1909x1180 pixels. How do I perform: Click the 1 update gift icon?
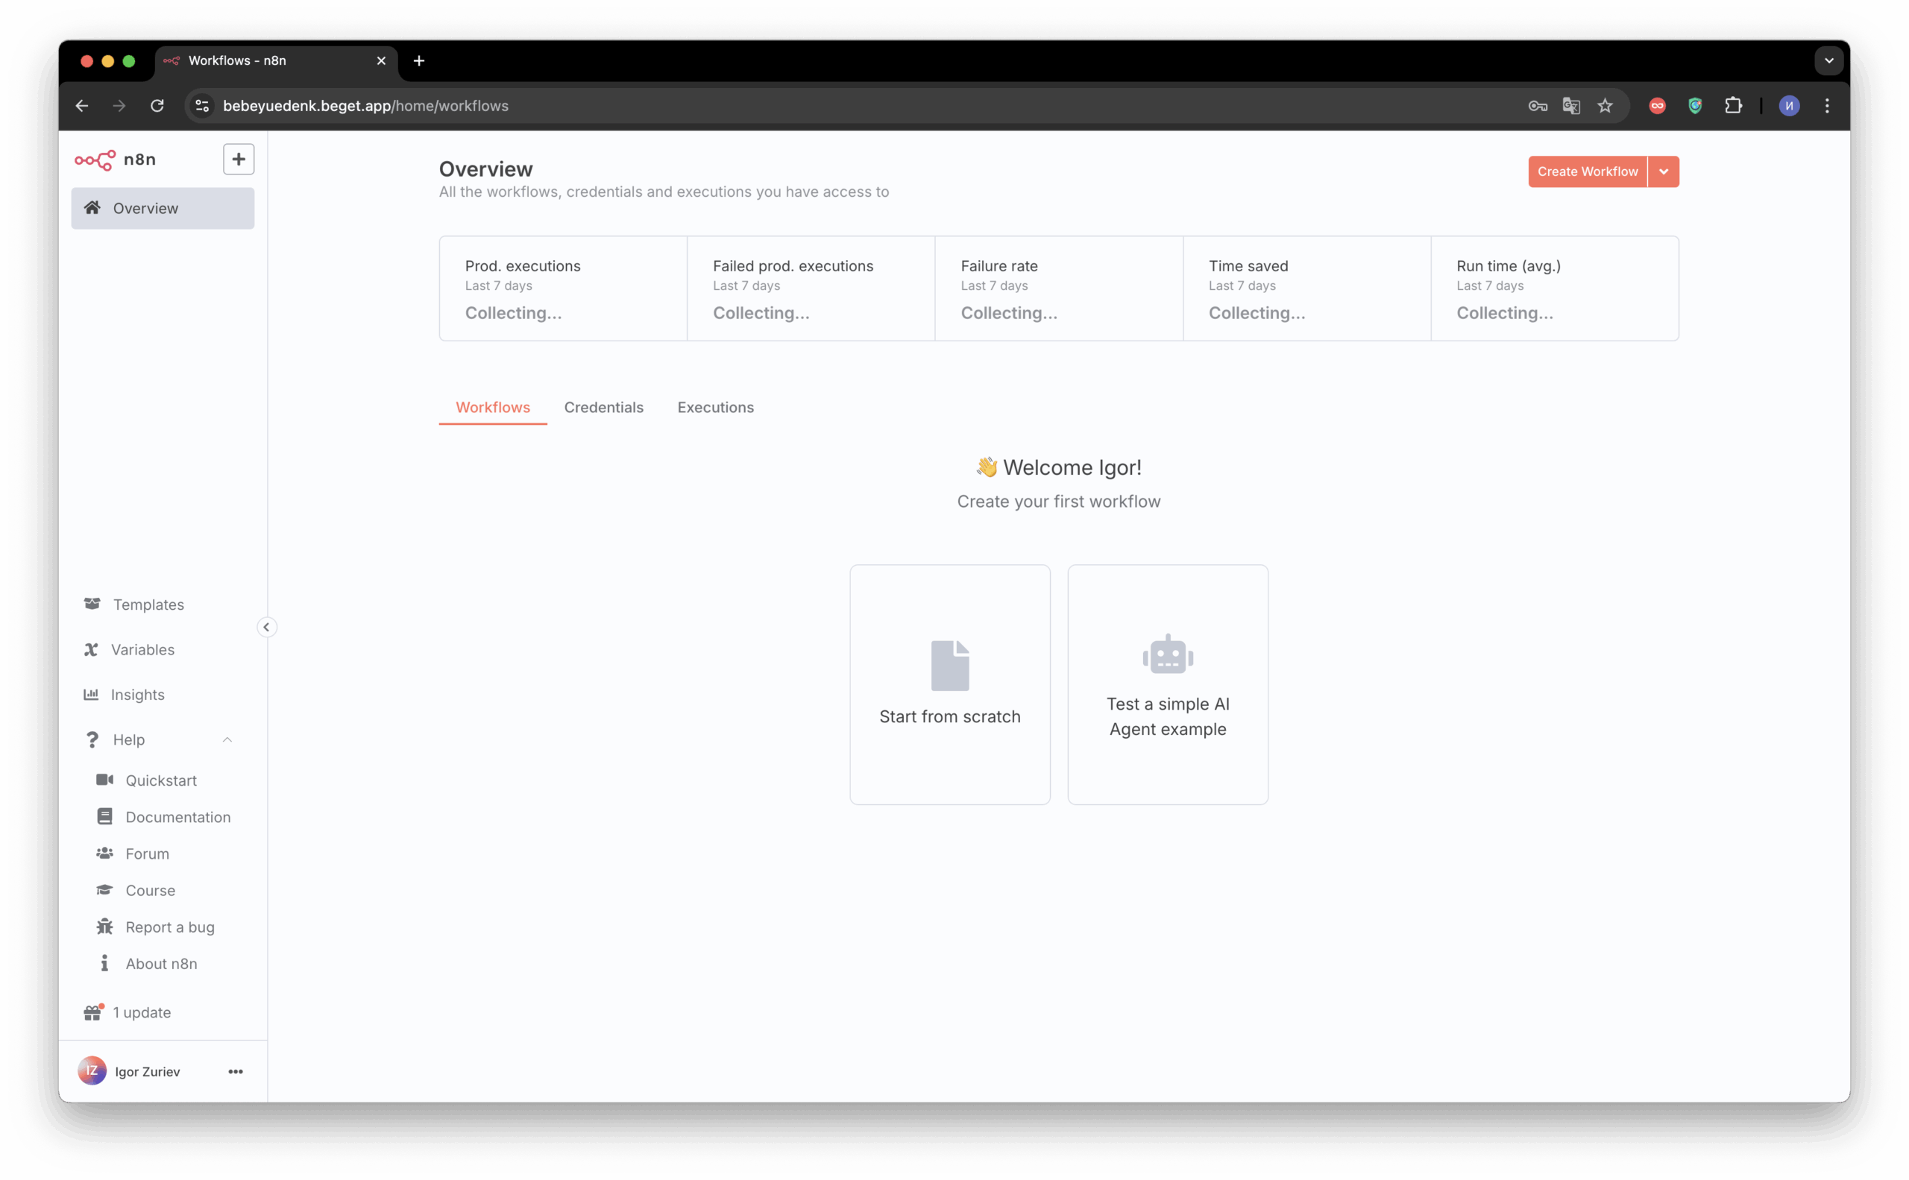[93, 1012]
